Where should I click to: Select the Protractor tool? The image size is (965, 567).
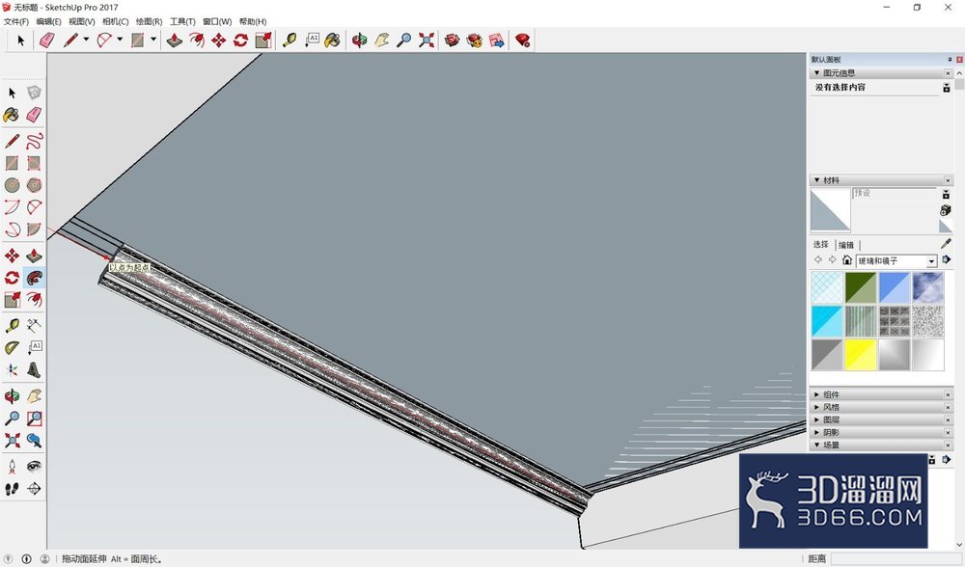[12, 348]
